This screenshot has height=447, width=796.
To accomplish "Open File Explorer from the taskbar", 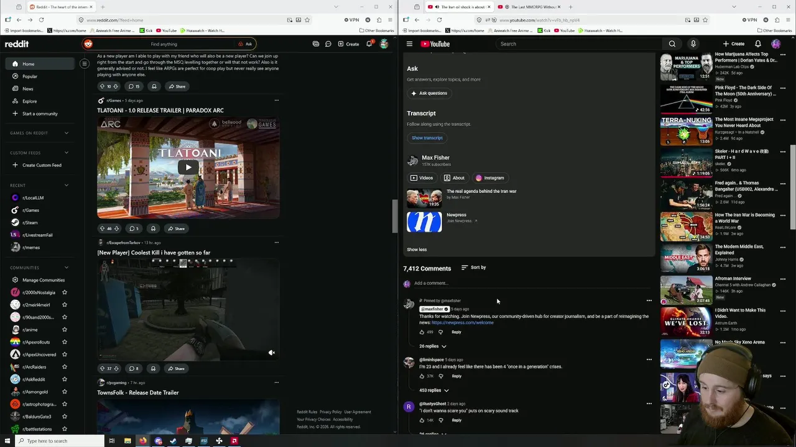I will (x=127, y=441).
